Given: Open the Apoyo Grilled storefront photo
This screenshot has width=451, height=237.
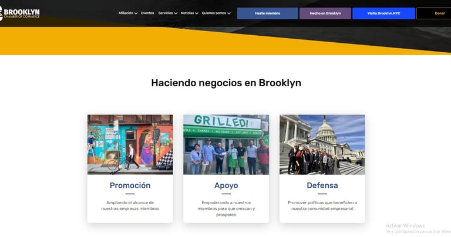Looking at the screenshot, I should coord(226,144).
